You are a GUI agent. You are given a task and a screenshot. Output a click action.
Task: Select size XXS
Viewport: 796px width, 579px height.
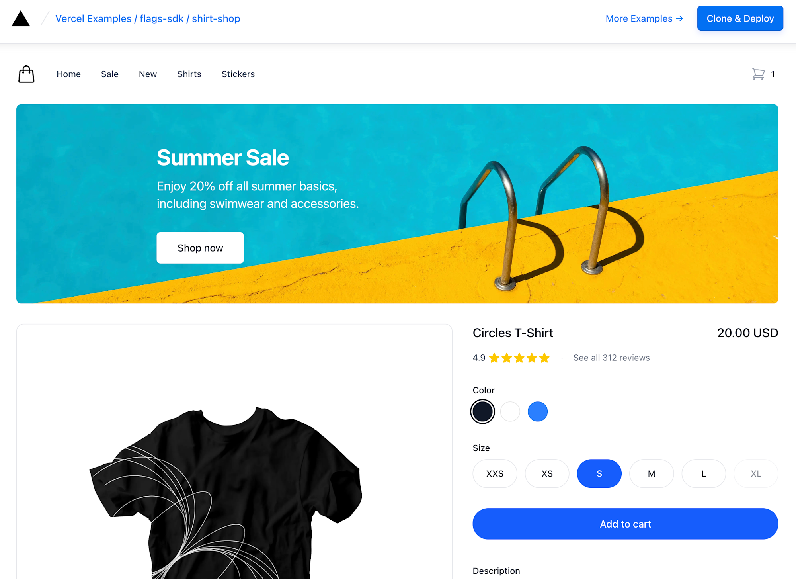pyautogui.click(x=495, y=474)
